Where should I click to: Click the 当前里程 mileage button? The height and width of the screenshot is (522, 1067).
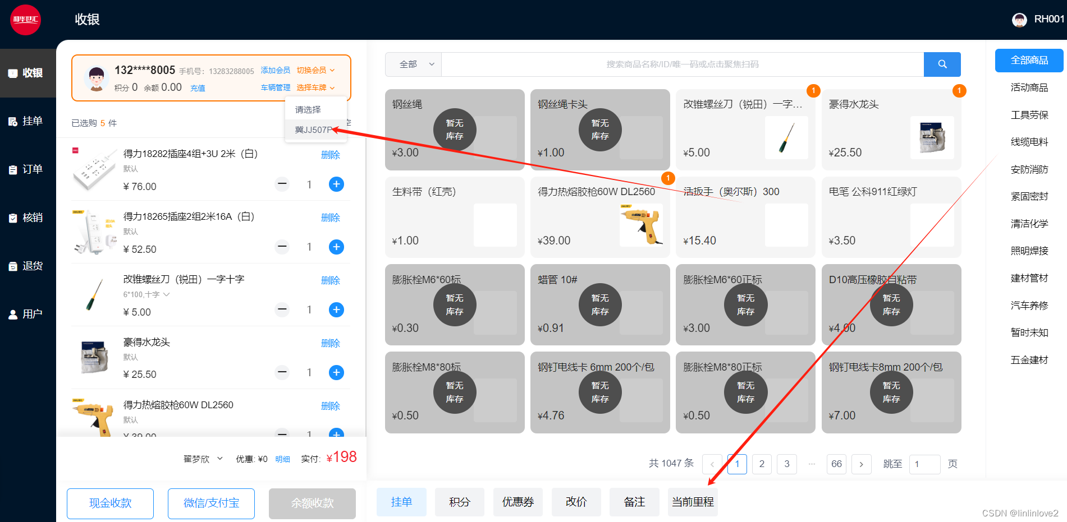693,502
